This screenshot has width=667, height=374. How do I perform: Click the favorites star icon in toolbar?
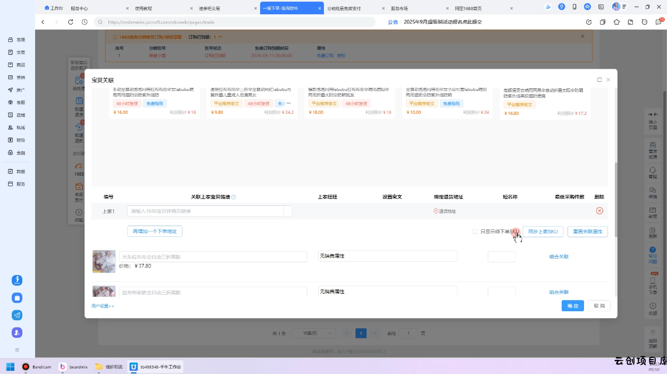point(616,22)
